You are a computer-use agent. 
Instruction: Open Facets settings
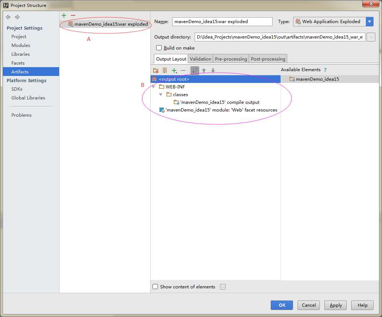18,63
